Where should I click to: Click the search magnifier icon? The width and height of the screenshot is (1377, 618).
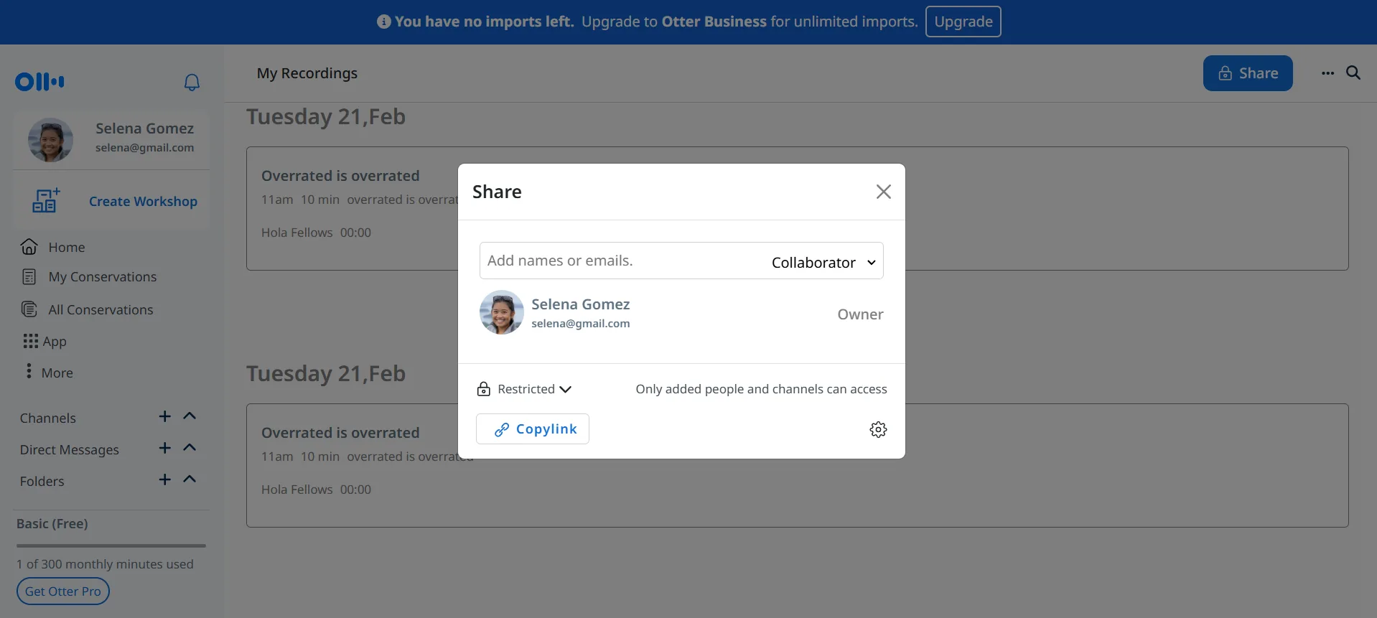[1353, 72]
